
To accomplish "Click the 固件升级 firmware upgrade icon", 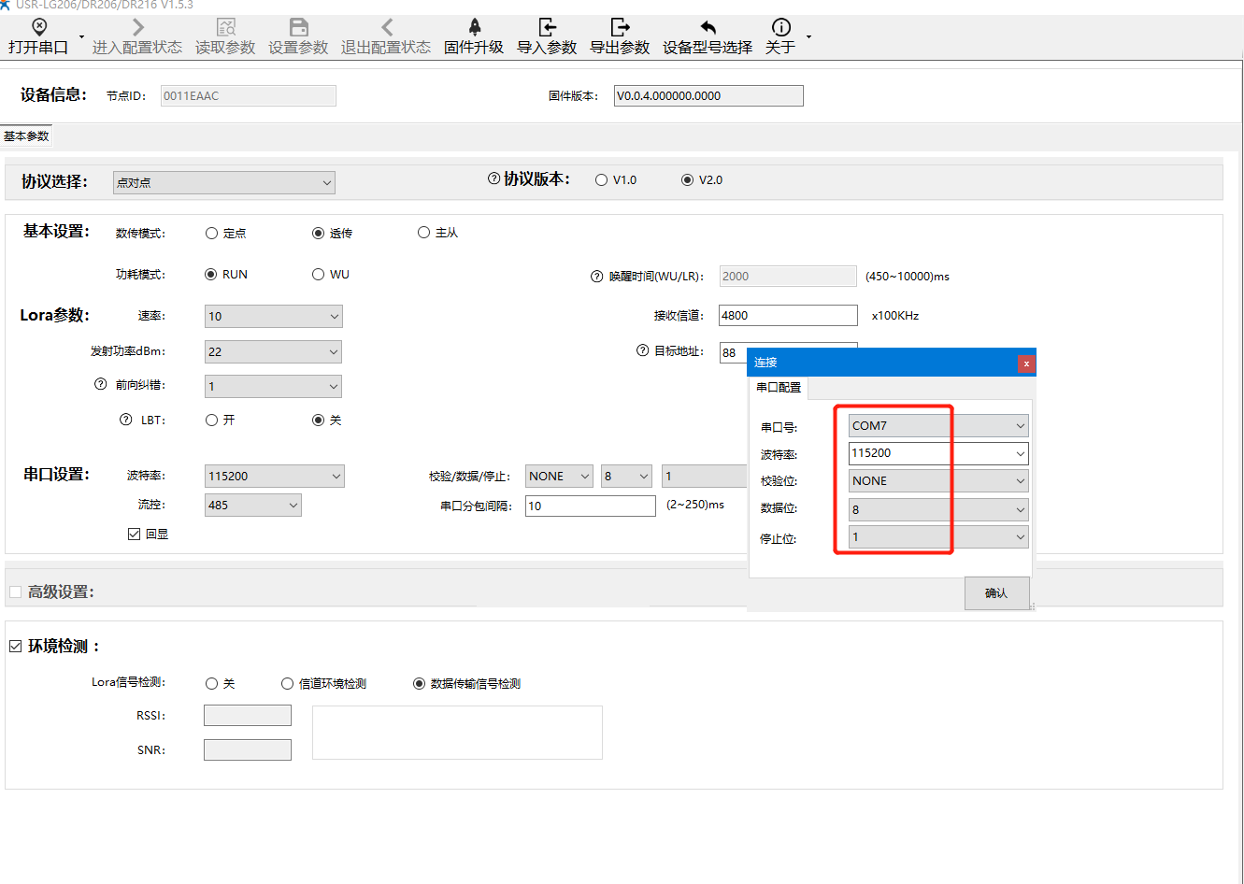I will click(474, 28).
